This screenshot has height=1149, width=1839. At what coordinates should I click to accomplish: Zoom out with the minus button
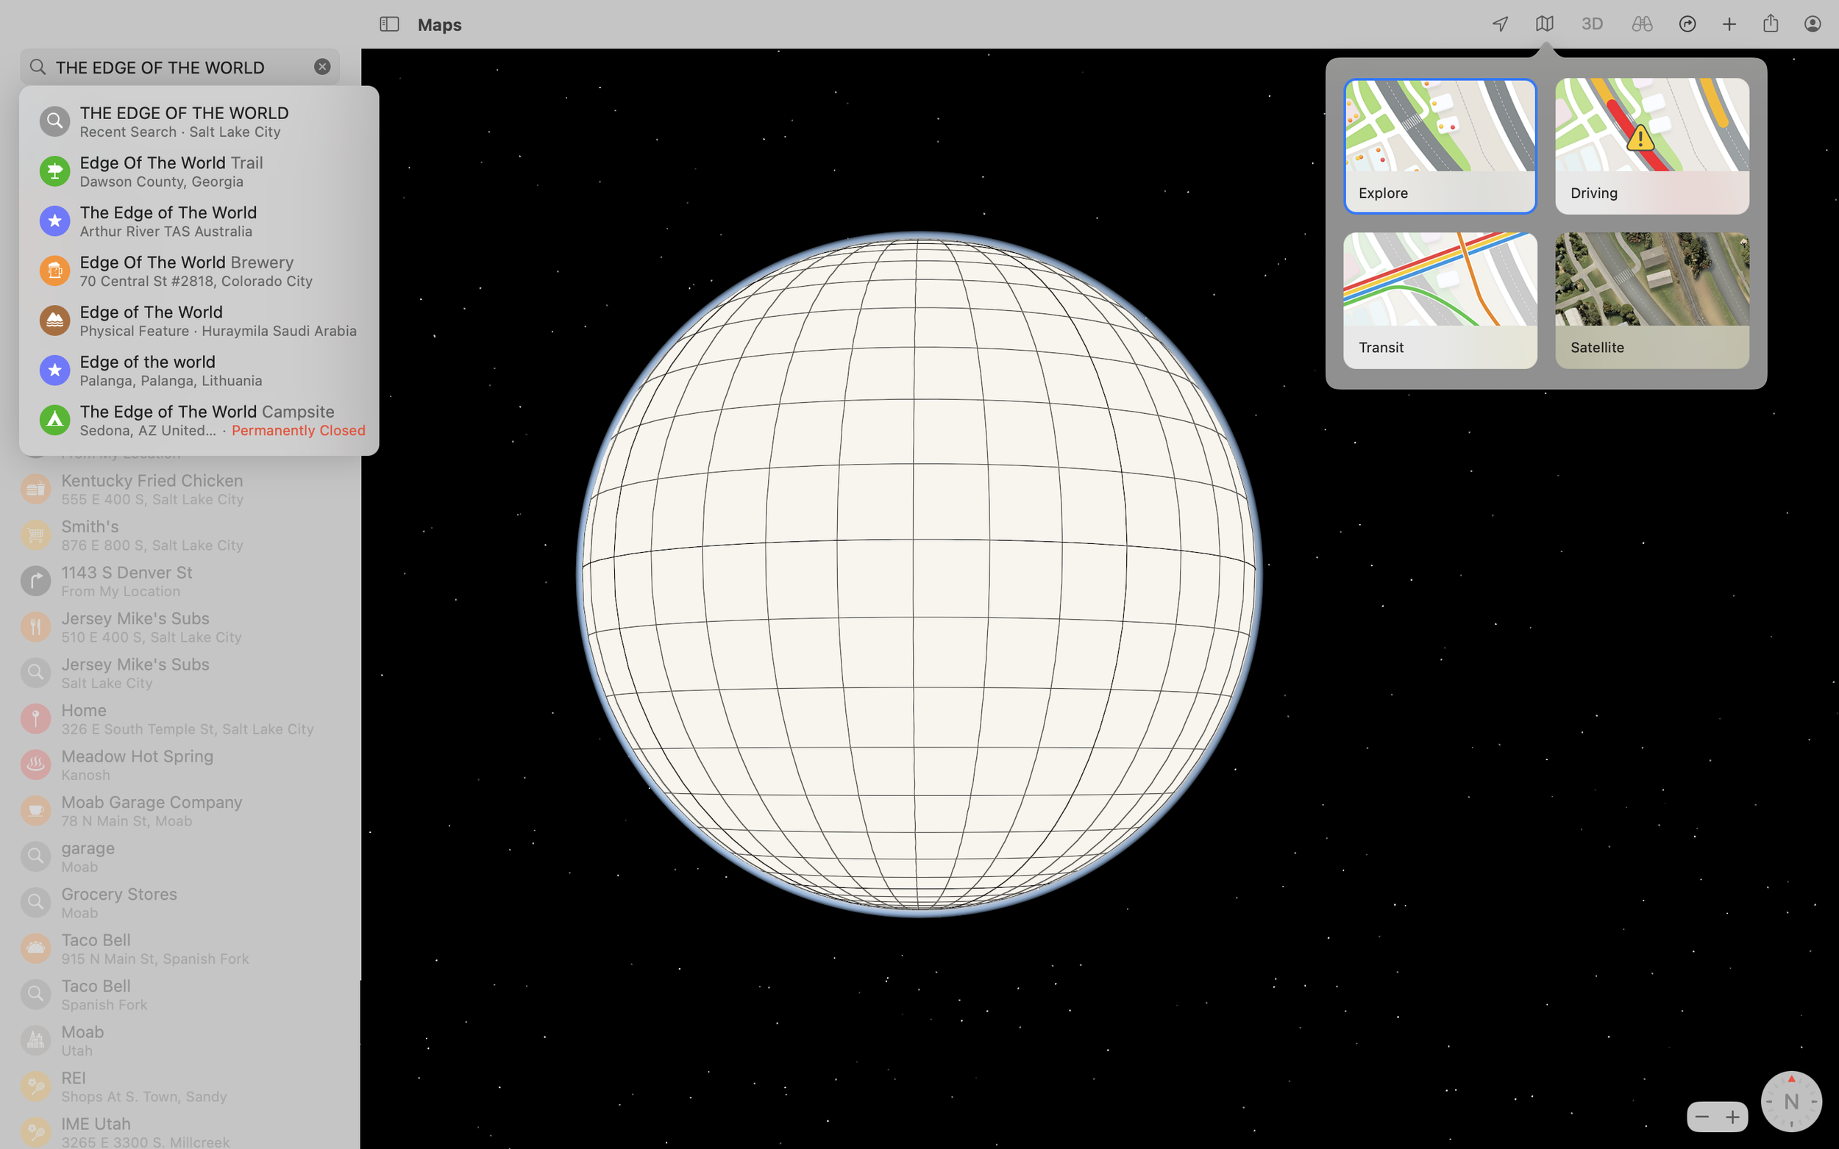[x=1701, y=1117]
